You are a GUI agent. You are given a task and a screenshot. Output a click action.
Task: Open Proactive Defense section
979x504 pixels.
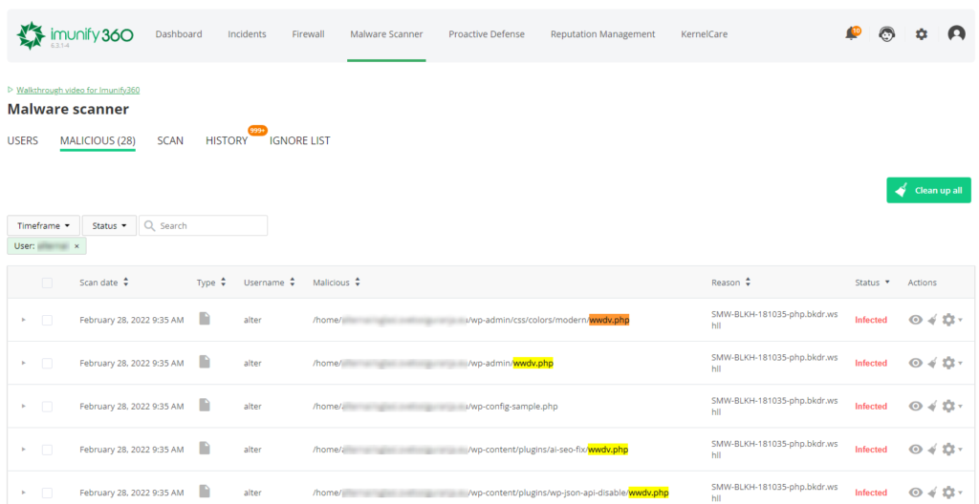click(487, 34)
